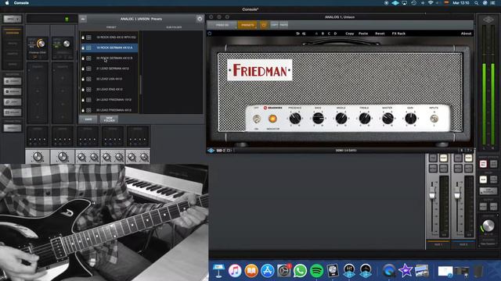Open Spotlight search in menu bar

pos(477,3)
